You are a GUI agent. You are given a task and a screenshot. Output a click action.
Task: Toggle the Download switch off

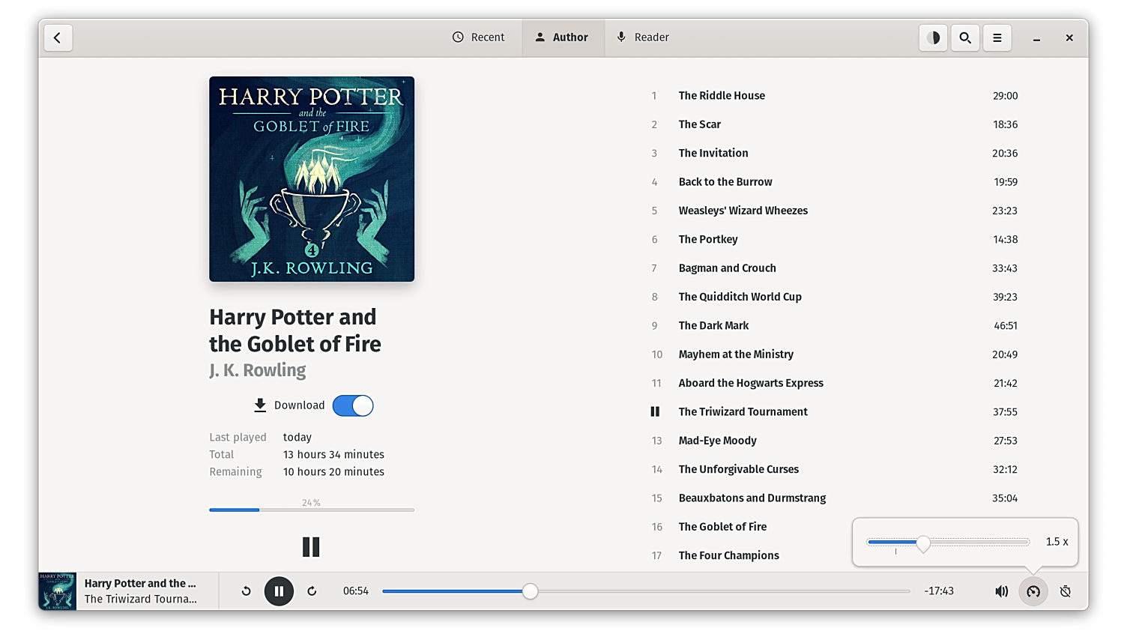(x=353, y=405)
